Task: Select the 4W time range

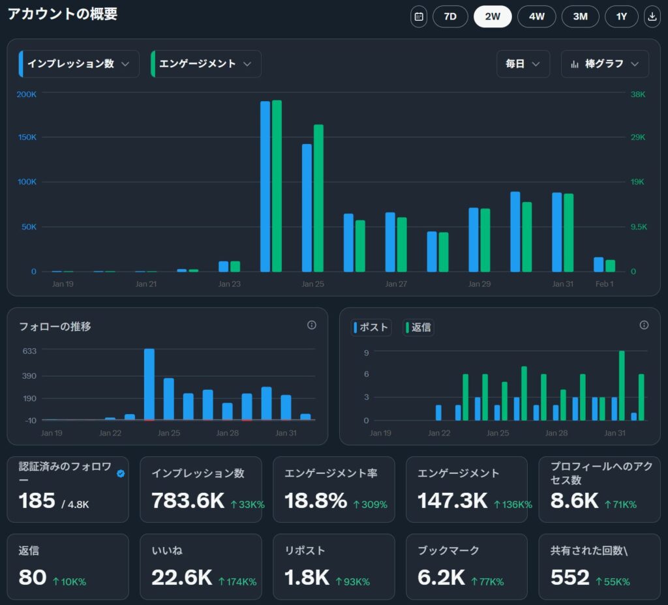Action: [536, 16]
